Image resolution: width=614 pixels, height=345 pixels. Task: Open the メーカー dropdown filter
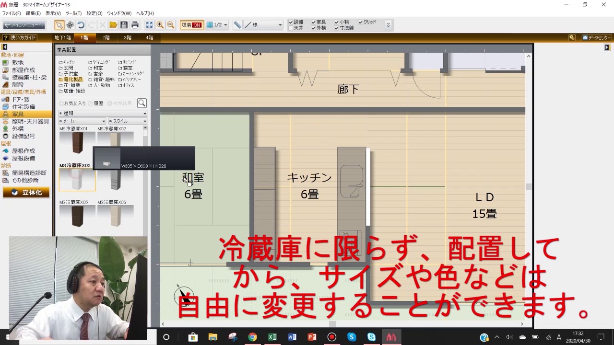pos(82,121)
